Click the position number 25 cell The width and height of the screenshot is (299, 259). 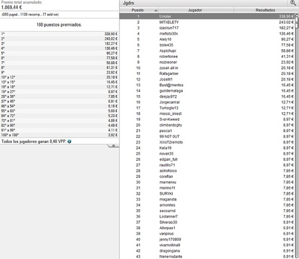(x=138, y=153)
